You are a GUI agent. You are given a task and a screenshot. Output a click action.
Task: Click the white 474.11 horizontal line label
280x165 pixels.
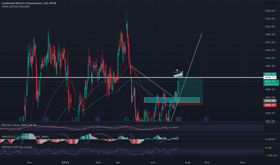click(270, 77)
